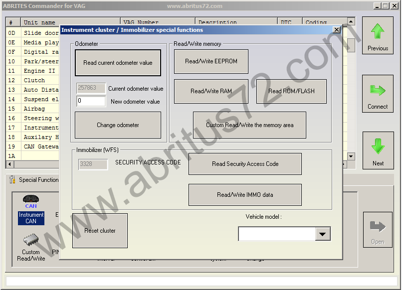
Task: Click the Previous green up arrow button
Action: coord(378,35)
